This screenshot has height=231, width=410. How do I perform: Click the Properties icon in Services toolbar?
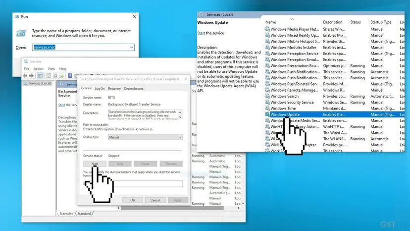pyautogui.click(x=49, y=76)
